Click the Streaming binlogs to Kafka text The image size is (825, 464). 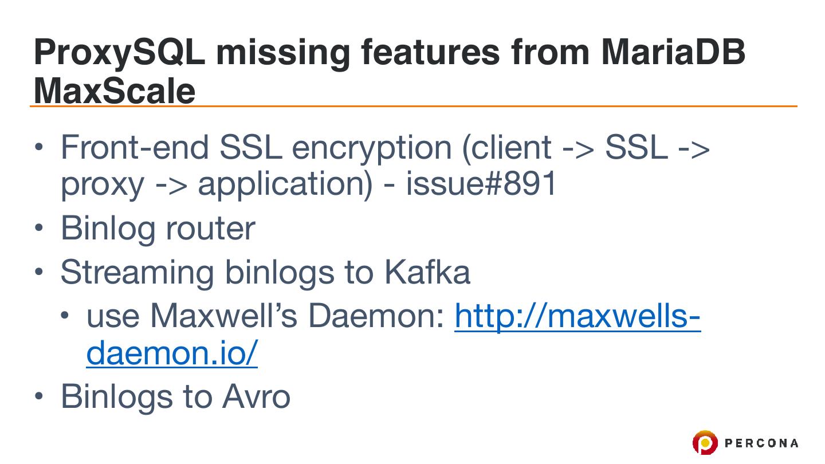pos(265,272)
